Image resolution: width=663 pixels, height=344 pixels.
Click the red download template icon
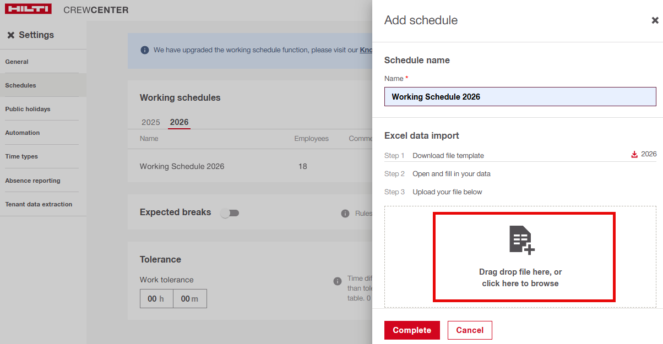coord(634,155)
